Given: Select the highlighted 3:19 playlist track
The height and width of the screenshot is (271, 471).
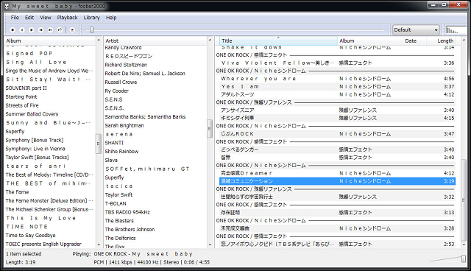Looking at the screenshot, I should [337, 181].
